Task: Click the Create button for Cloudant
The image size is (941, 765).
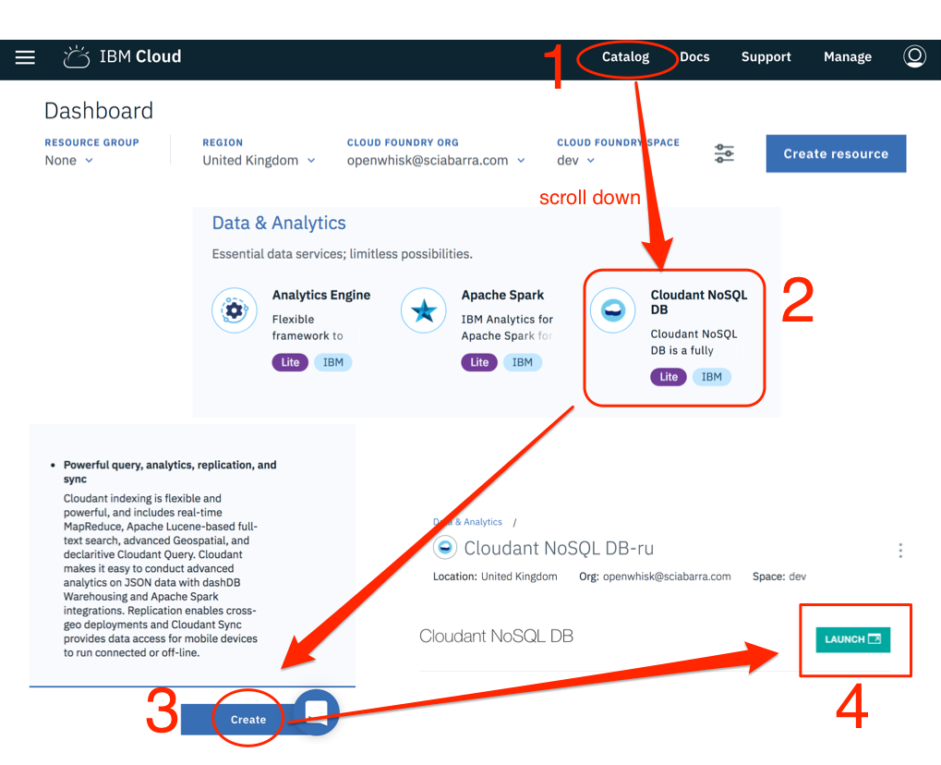Action: 247,720
